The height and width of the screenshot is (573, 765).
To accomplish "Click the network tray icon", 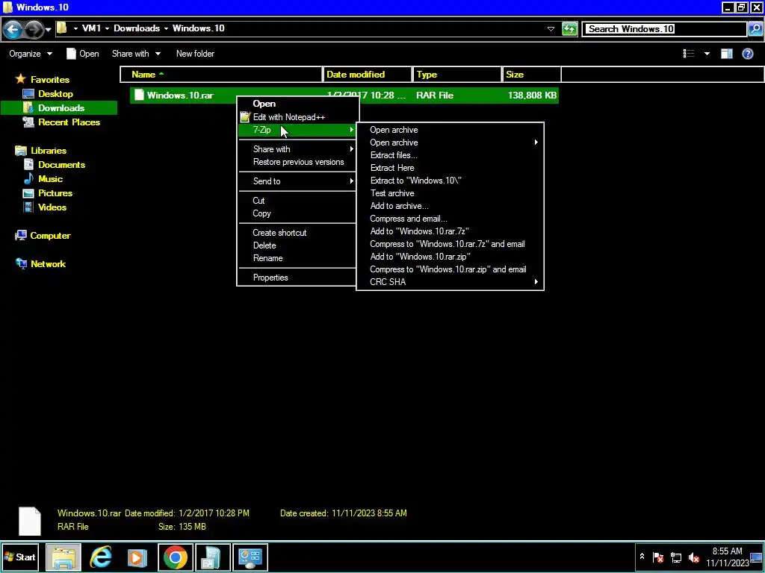I will tap(676, 557).
